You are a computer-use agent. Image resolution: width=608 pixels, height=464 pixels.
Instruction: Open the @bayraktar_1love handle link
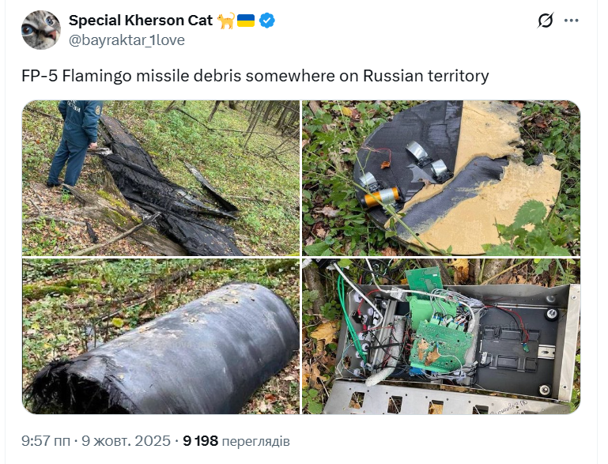click(127, 40)
